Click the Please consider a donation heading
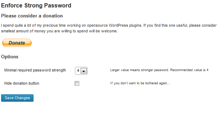Image resolution: width=218 pixels, height=133 pixels. (x=32, y=16)
